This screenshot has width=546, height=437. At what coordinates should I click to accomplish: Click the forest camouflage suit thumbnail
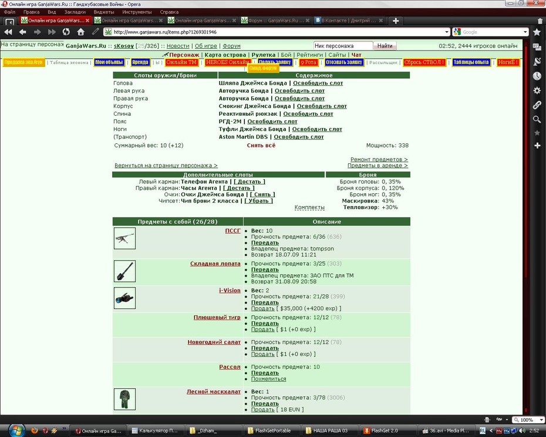point(124,399)
